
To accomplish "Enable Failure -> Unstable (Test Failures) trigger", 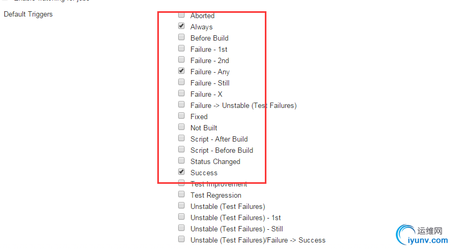I will pos(181,104).
